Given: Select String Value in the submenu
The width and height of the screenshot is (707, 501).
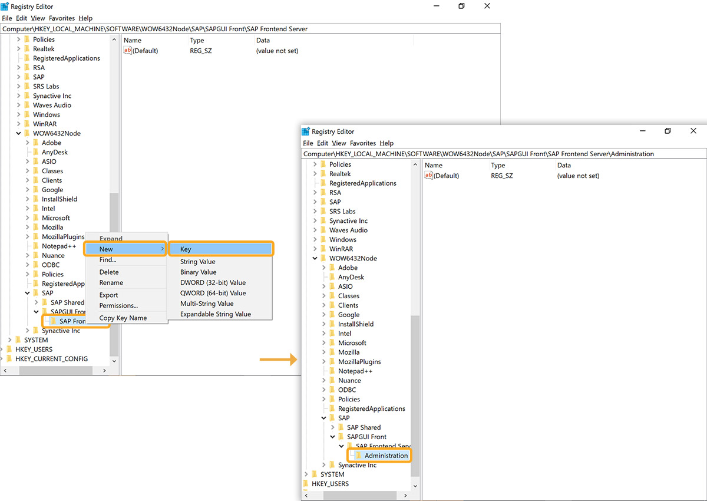Looking at the screenshot, I should (x=198, y=262).
